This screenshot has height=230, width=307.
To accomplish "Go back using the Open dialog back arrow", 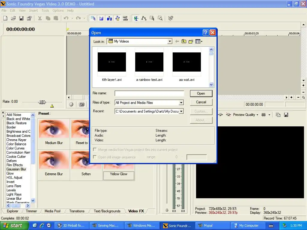I will (177, 41).
